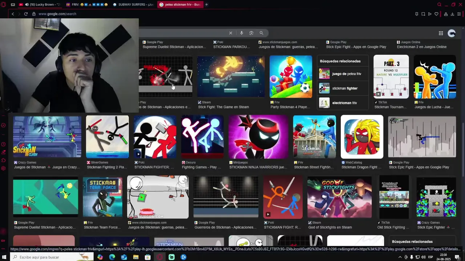This screenshot has width=465, height=261.
Task: Start voice search with the microphone icon
Action: 242,33
